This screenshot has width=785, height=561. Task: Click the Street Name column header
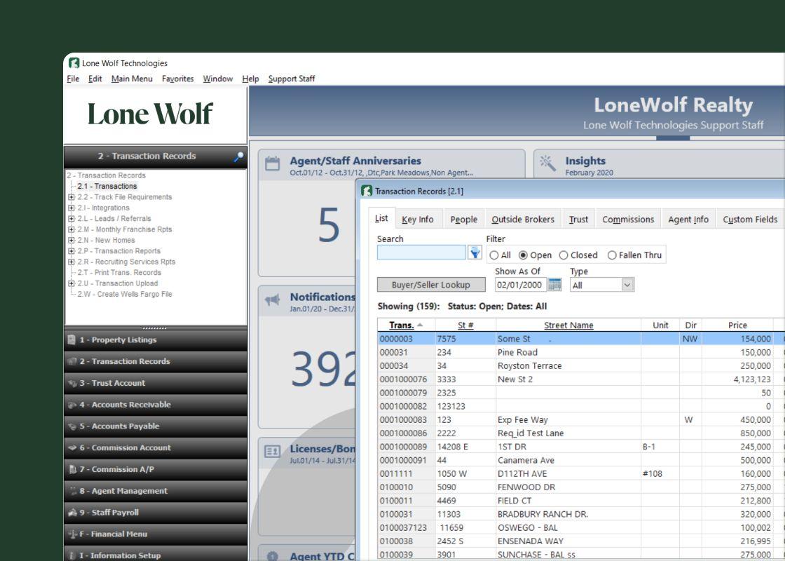(568, 325)
